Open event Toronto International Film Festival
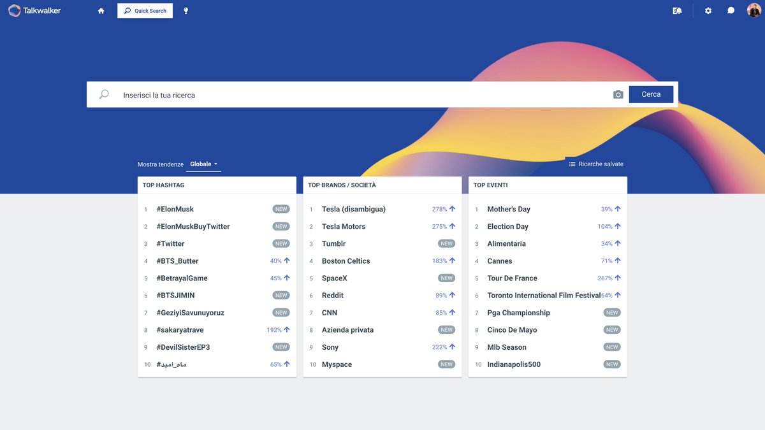The width and height of the screenshot is (765, 430). (x=544, y=295)
